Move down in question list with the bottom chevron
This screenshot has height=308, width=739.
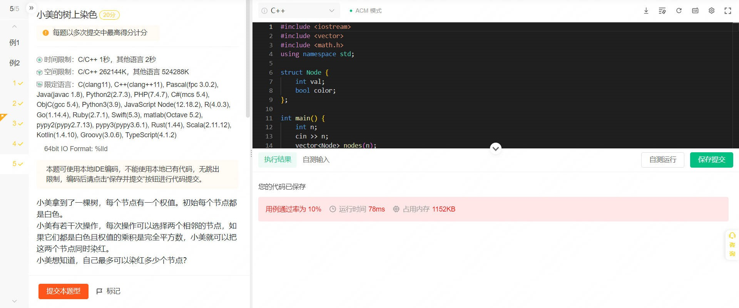[14, 301]
